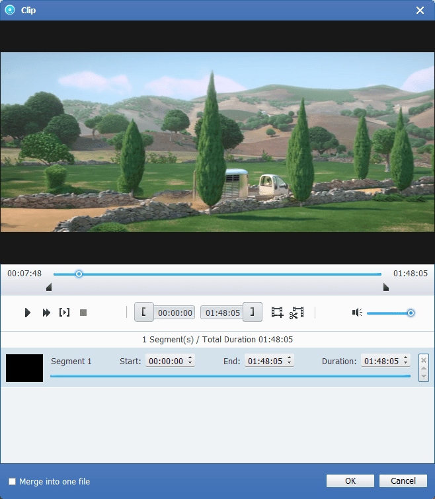The width and height of the screenshot is (435, 499).
Task: Increase Segment 1 End time with up arrow
Action: 290,358
